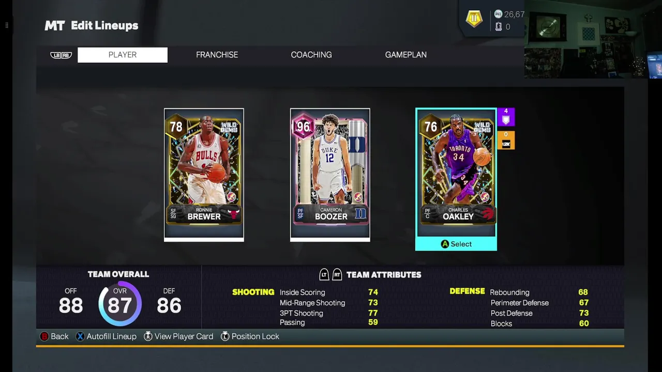Click the TEAM OVERALL heading

118,274
